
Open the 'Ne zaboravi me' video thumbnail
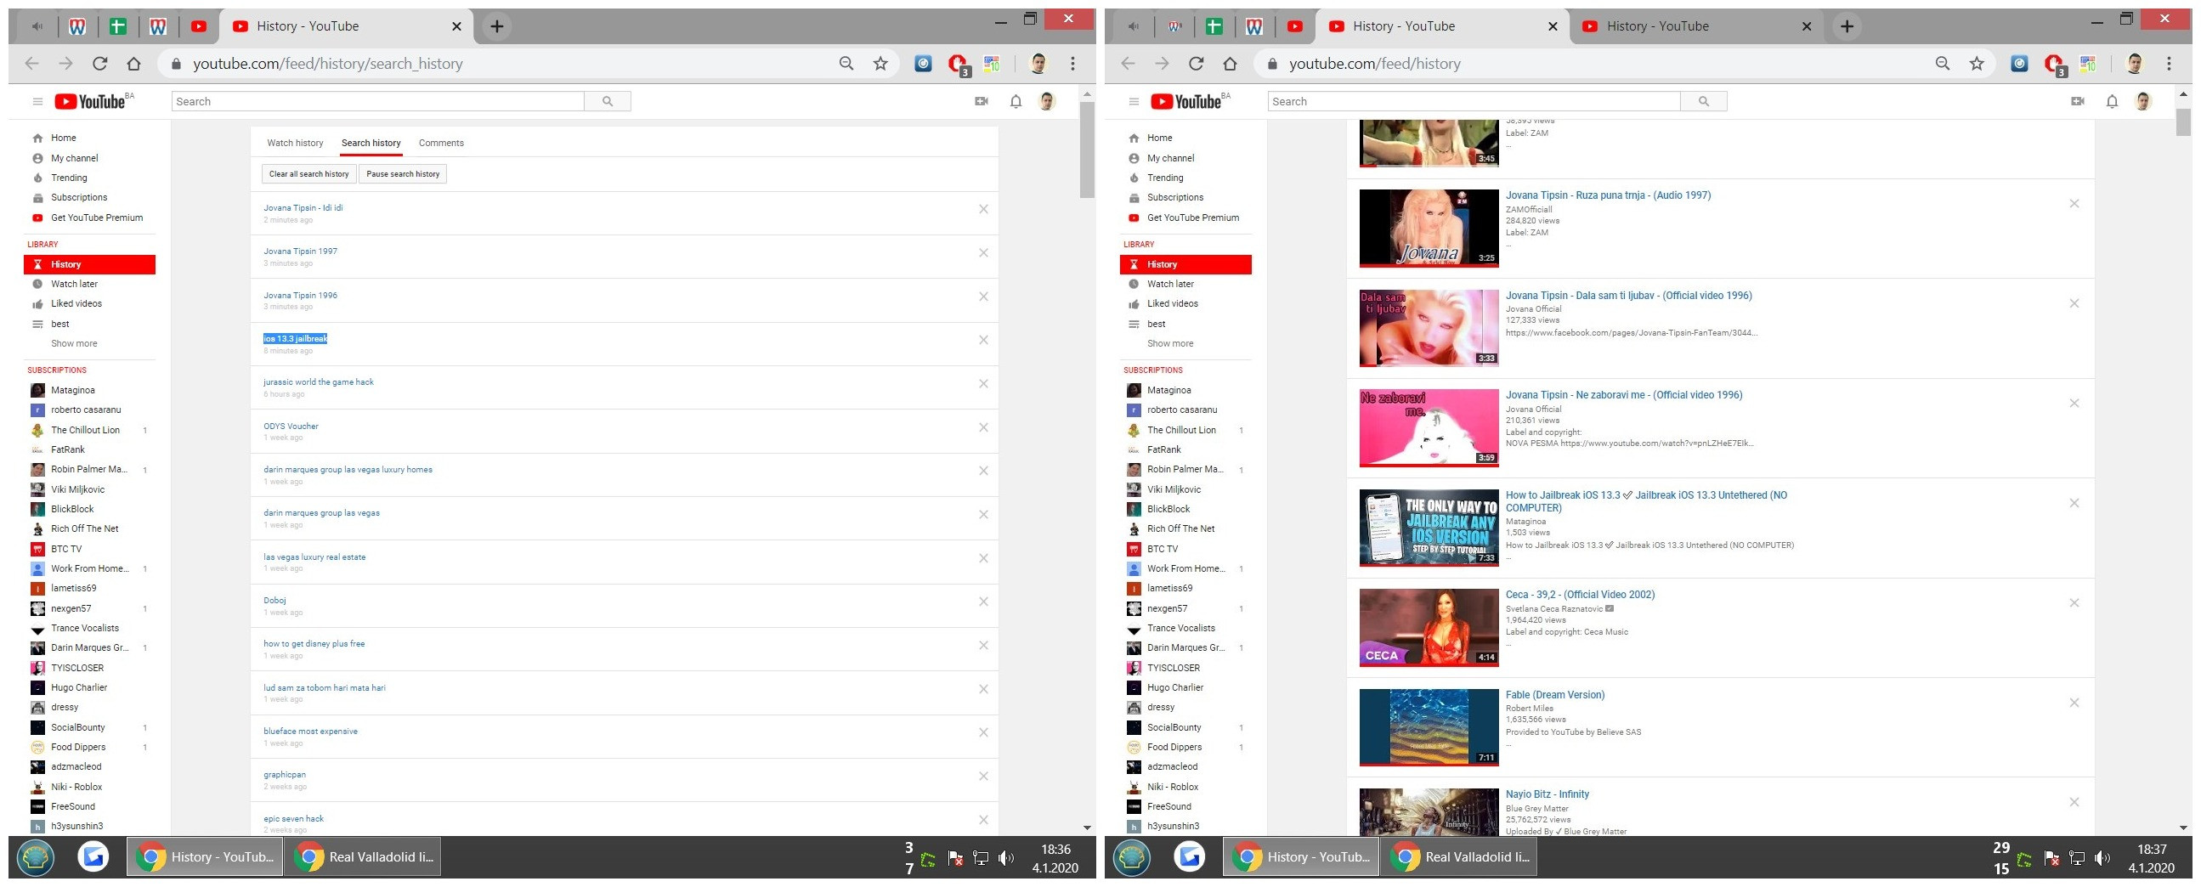click(x=1429, y=427)
